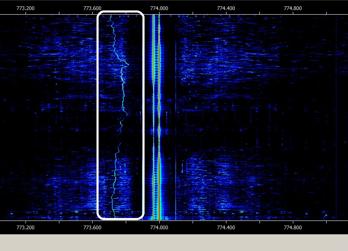The image size is (348, 251).
Task: Tune to the strong red carrier at 774.000
Action: tap(159, 118)
